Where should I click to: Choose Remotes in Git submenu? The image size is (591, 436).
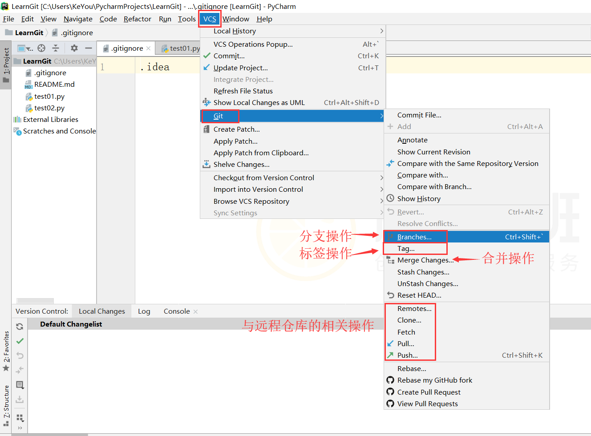tap(467, 309)
